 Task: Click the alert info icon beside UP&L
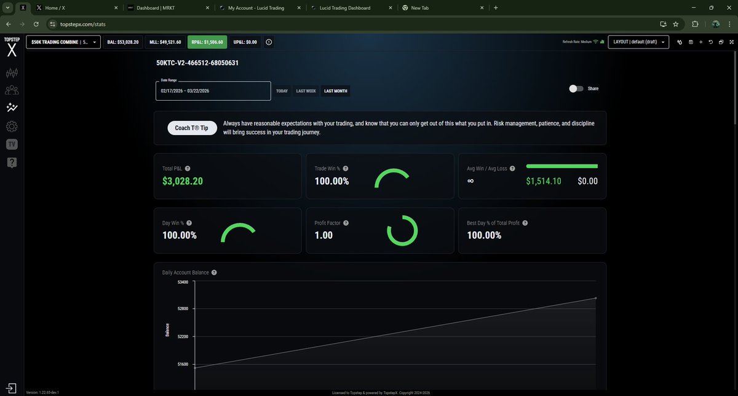(x=269, y=42)
